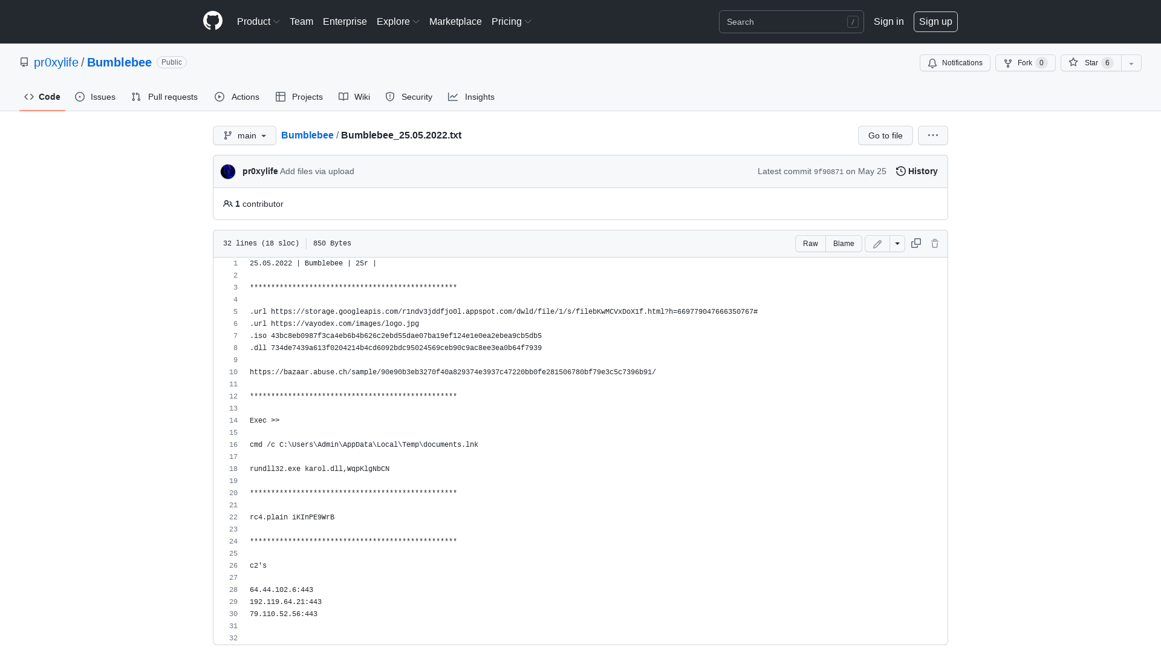Open the Team menu item

pos(301,21)
